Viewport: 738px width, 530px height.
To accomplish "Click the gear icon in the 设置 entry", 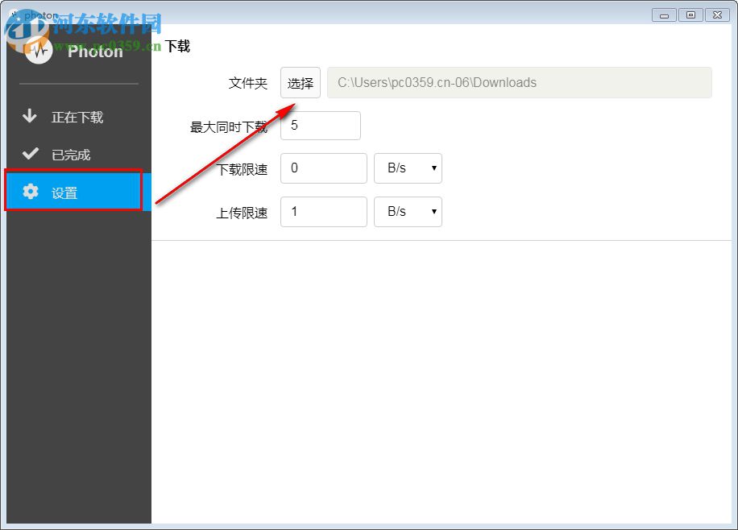I will pos(31,192).
